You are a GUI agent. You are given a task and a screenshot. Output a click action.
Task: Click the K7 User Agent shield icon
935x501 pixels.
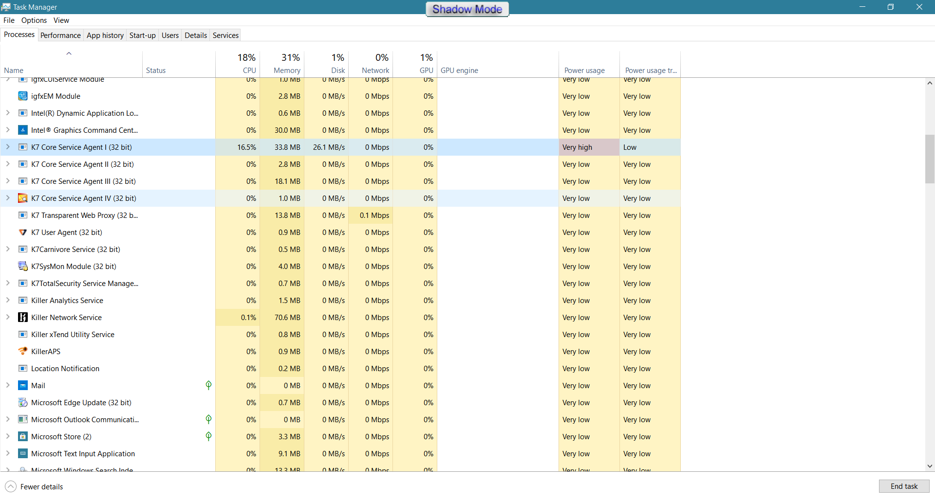[22, 233]
